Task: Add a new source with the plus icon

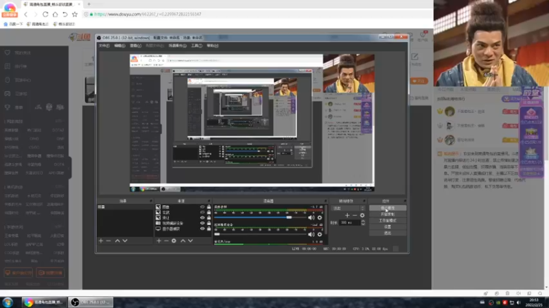Action: point(159,241)
